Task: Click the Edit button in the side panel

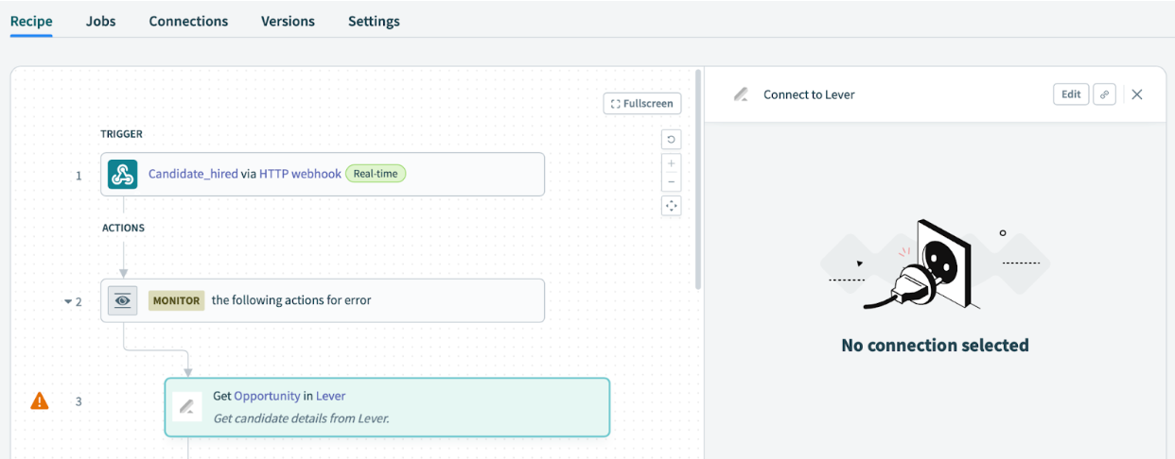Action: [x=1071, y=94]
